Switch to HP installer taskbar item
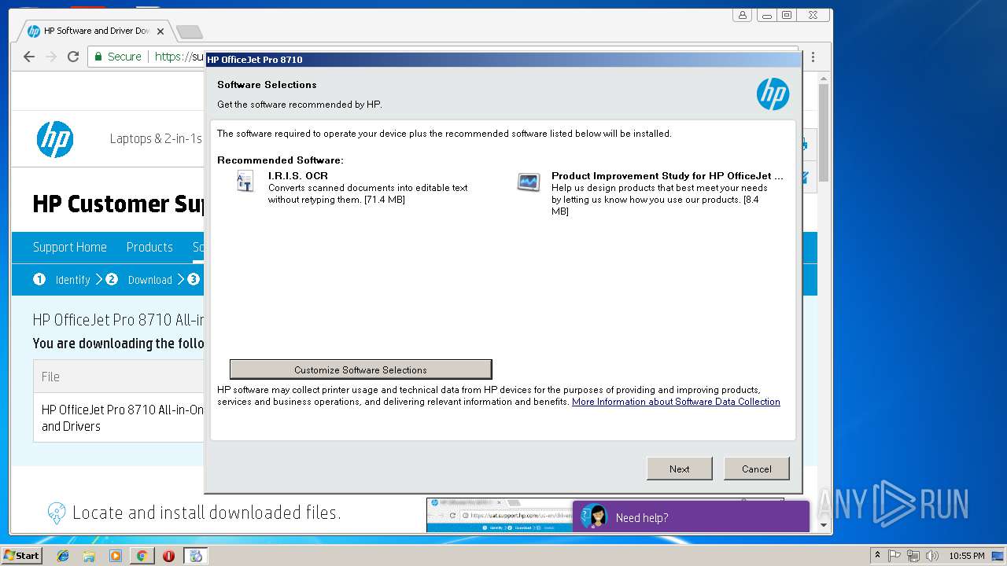Image resolution: width=1007 pixels, height=566 pixels. 196,556
